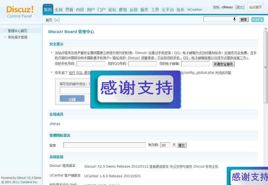
Task: Open the 界面 menu tab
Action: 69,10
